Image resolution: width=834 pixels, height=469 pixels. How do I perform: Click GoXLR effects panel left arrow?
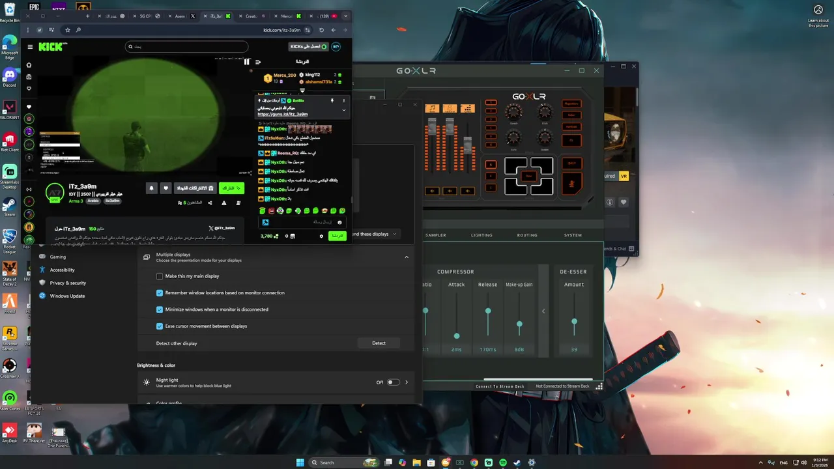tap(543, 311)
